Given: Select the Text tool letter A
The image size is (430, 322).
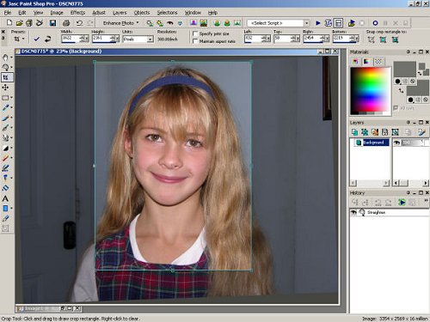Looking at the screenshot, I should click(x=5, y=198).
